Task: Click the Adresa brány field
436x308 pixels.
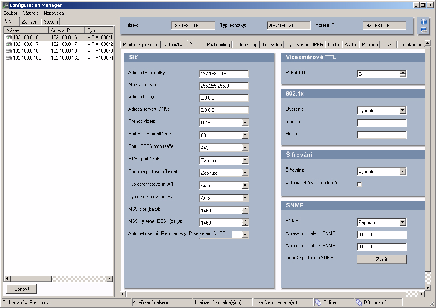Action: [224, 98]
